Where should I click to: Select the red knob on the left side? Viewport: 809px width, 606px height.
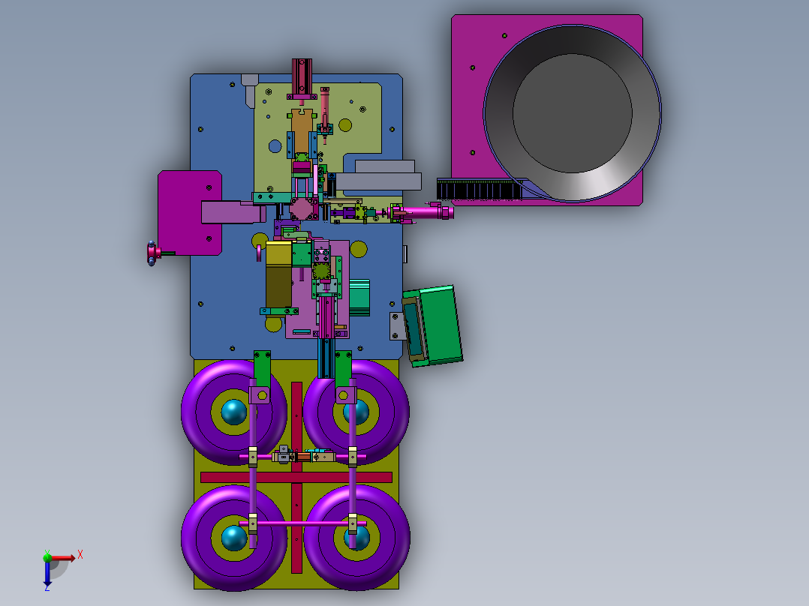[x=153, y=253]
